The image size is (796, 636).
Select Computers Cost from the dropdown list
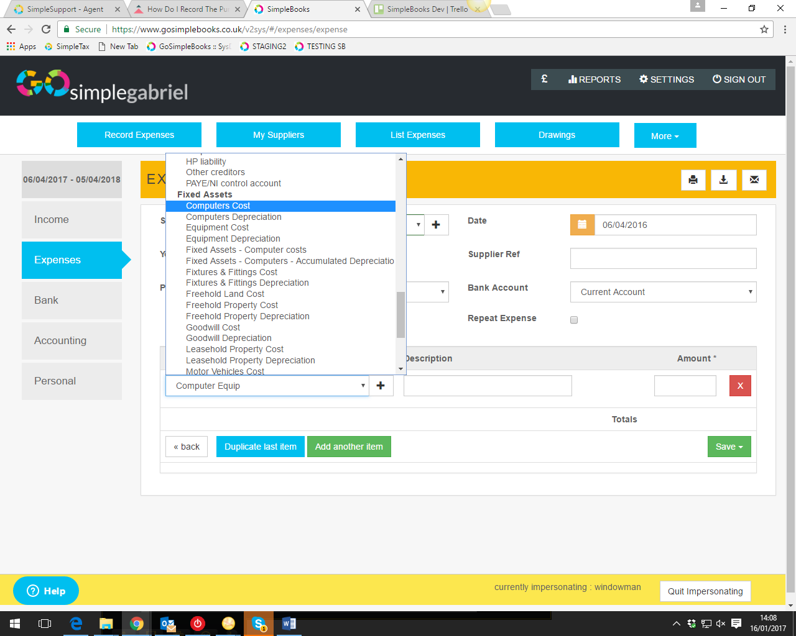(x=218, y=206)
